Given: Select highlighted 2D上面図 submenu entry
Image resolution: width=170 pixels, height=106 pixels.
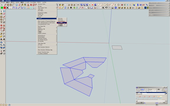Looking at the screenshot, I should click(x=62, y=23).
